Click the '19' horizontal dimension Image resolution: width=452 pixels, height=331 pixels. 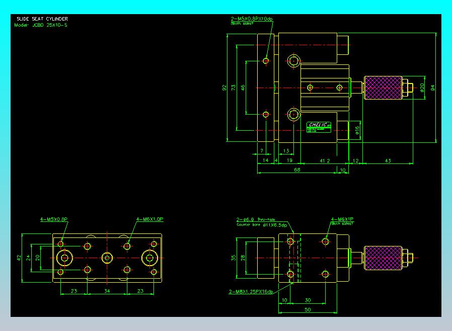pos(289,160)
